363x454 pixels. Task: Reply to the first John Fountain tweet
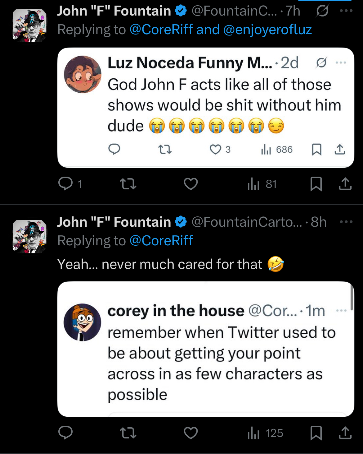pyautogui.click(x=65, y=184)
